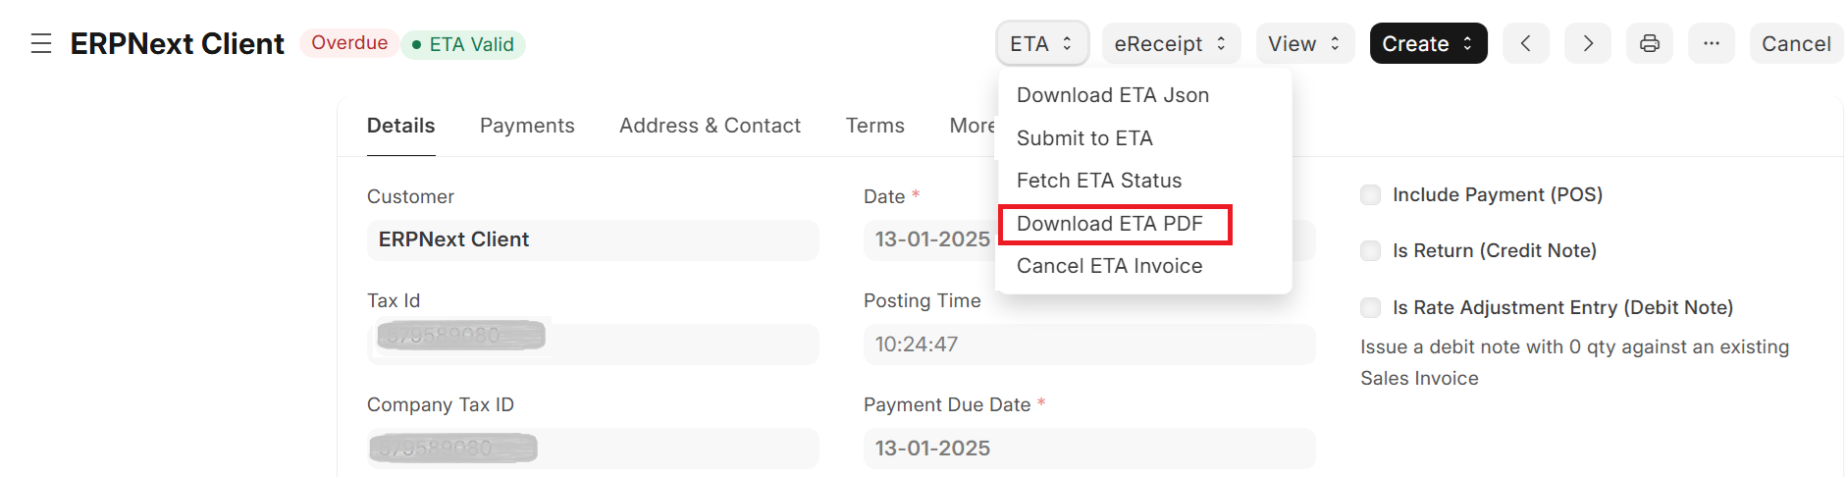Open the Create dropdown button
The height and width of the screenshot is (477, 1847).
(x=1427, y=44)
